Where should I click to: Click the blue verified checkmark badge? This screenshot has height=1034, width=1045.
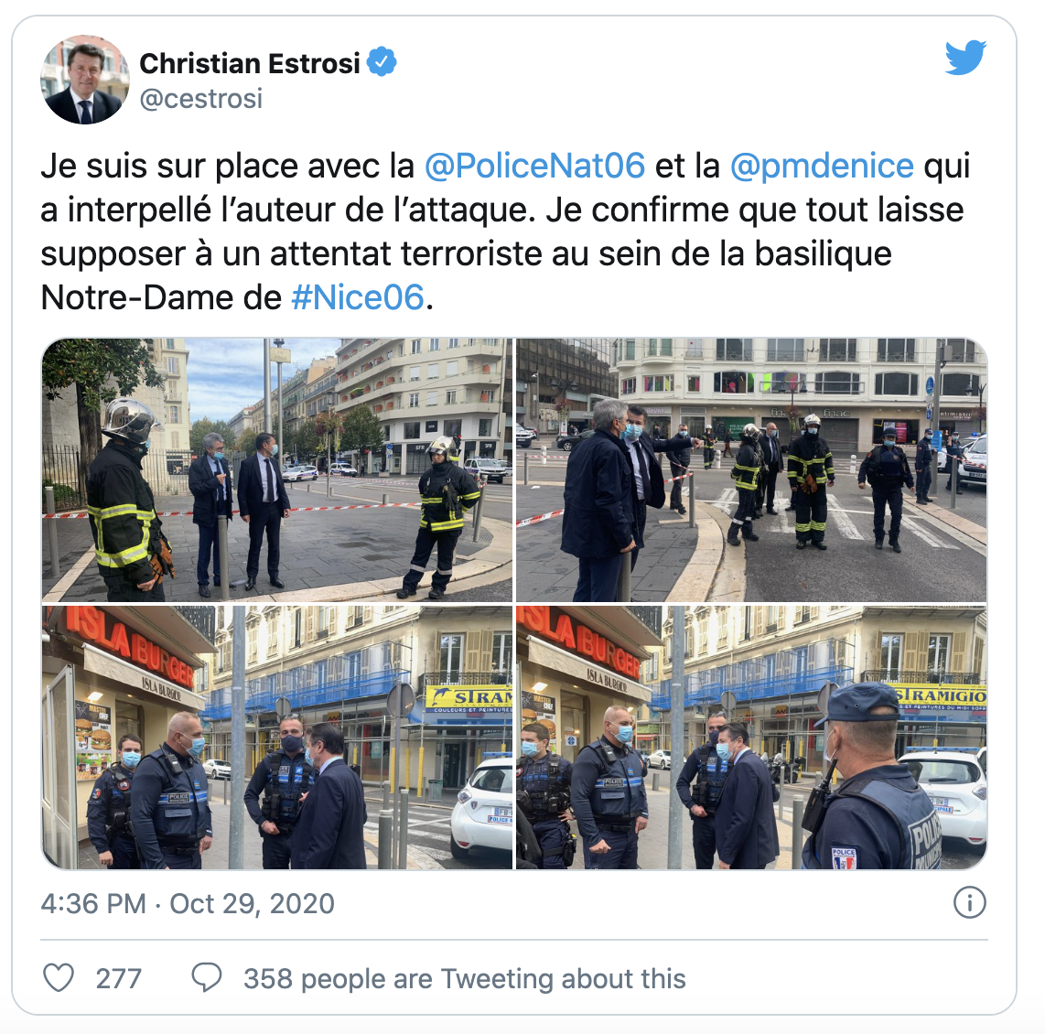(x=382, y=62)
